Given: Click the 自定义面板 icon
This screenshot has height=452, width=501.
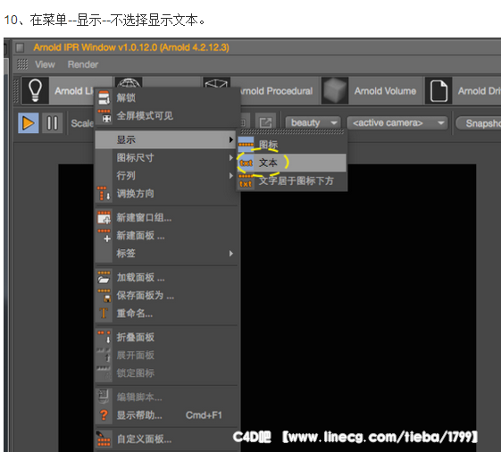Looking at the screenshot, I should (x=104, y=439).
